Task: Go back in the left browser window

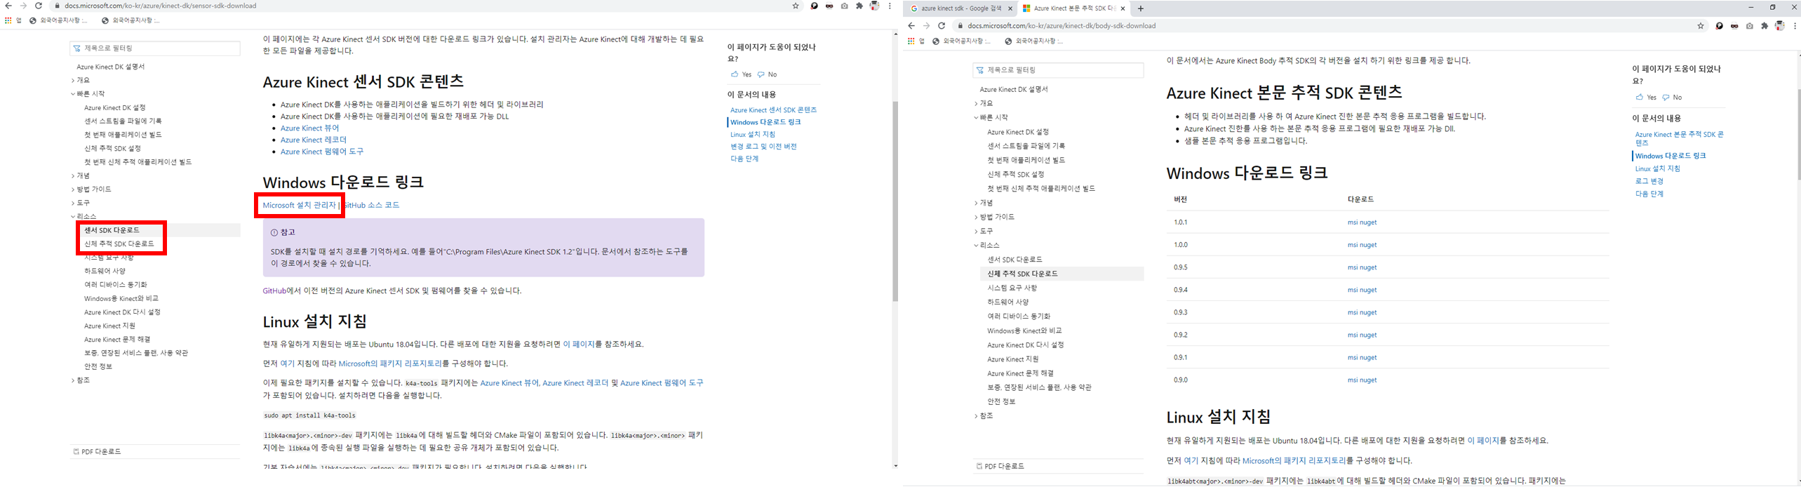Action: coord(8,6)
